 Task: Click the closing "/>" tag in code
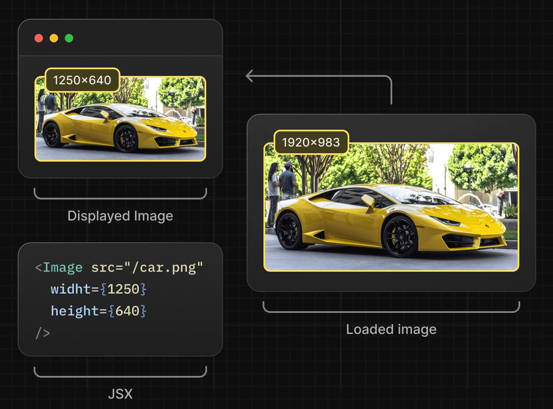click(42, 333)
